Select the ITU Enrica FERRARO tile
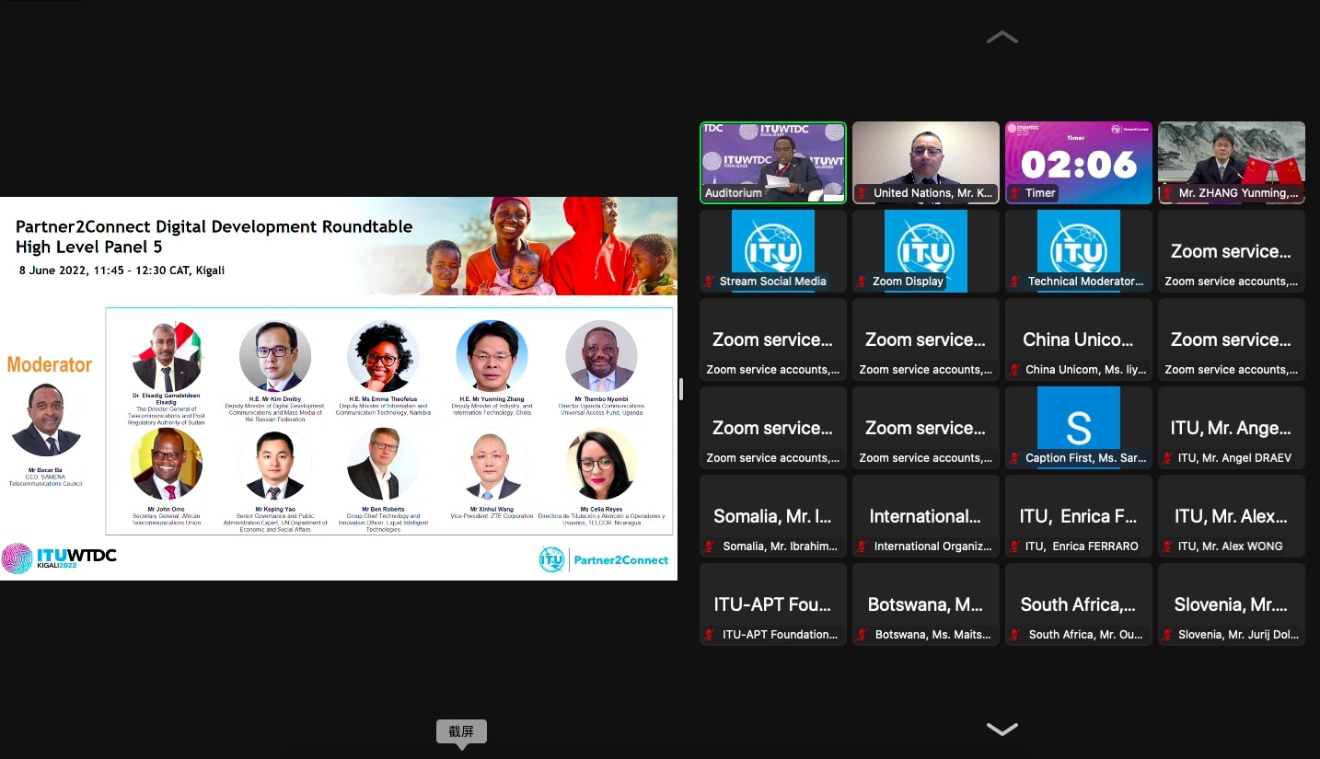 1079,516
